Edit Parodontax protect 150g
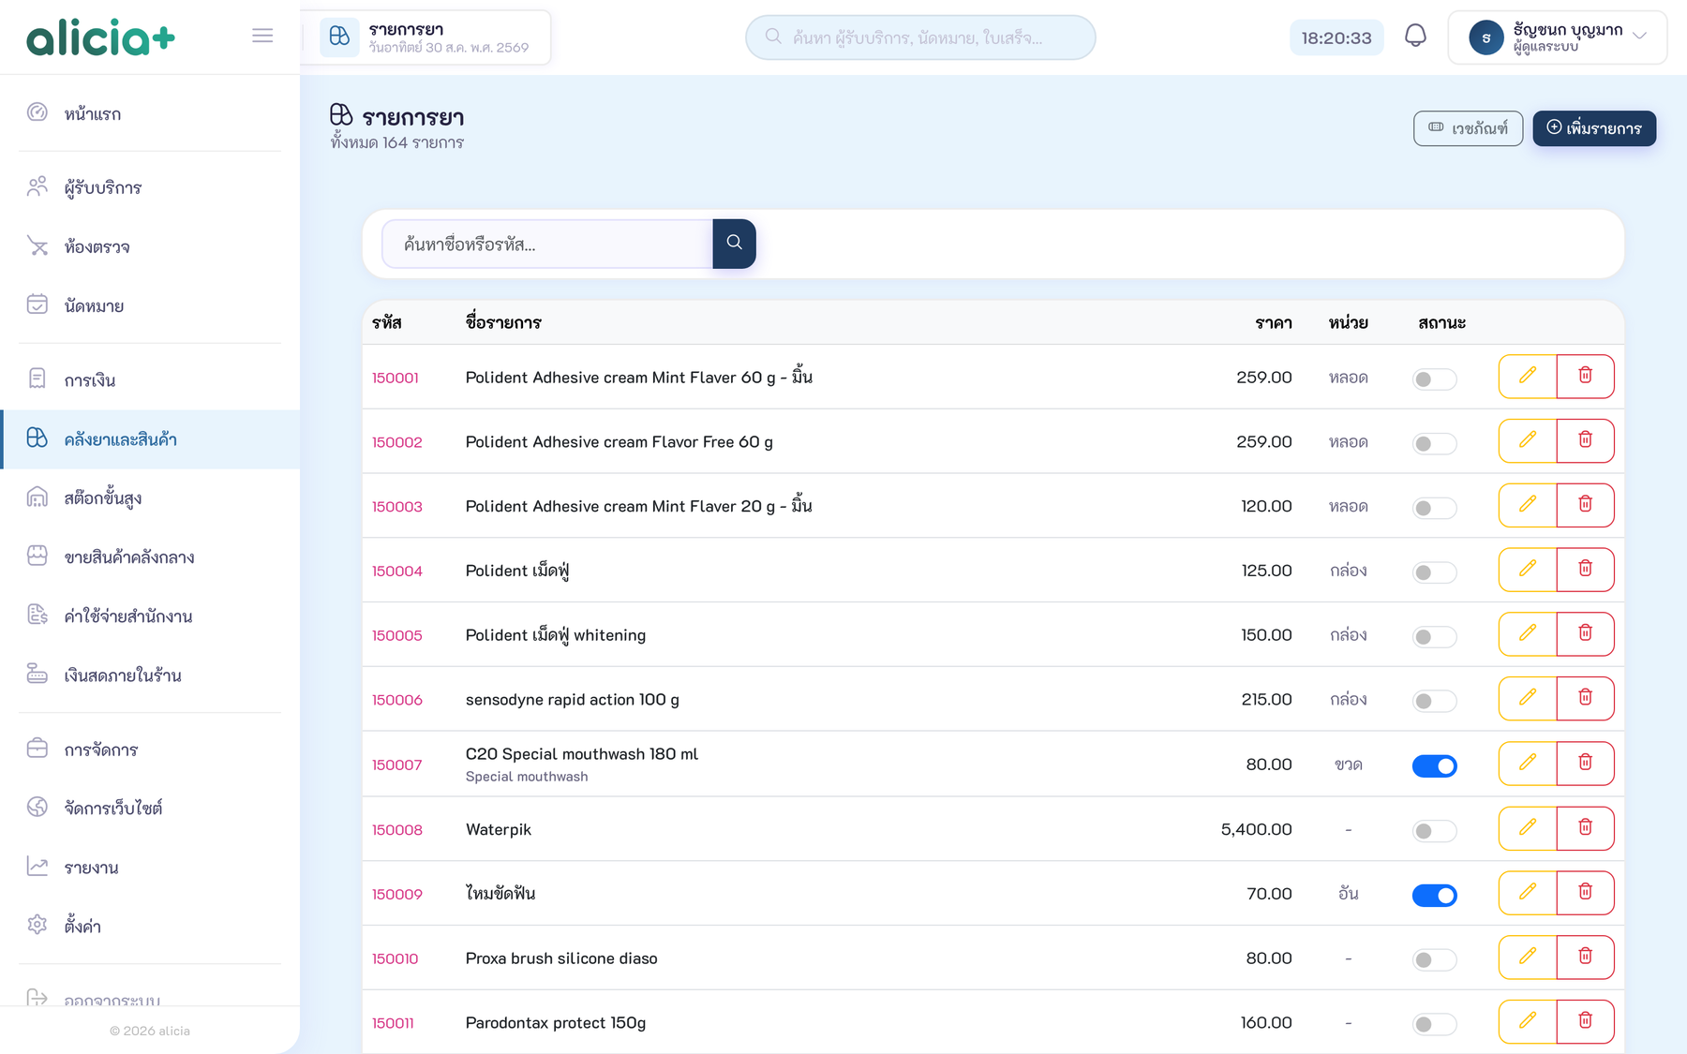The width and height of the screenshot is (1687, 1054). pos(1528,1021)
